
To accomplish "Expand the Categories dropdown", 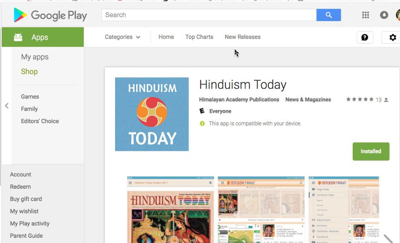I will coord(122,37).
